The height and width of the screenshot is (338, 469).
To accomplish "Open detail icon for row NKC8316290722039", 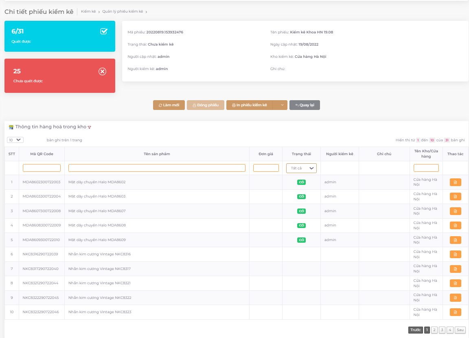I will [x=455, y=254].
